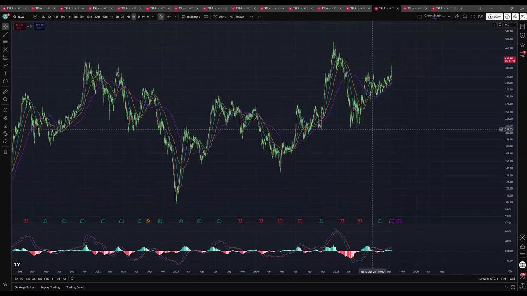Toggle ADJ adjusted data
This screenshot has height=296, width=527.
(x=512, y=278)
